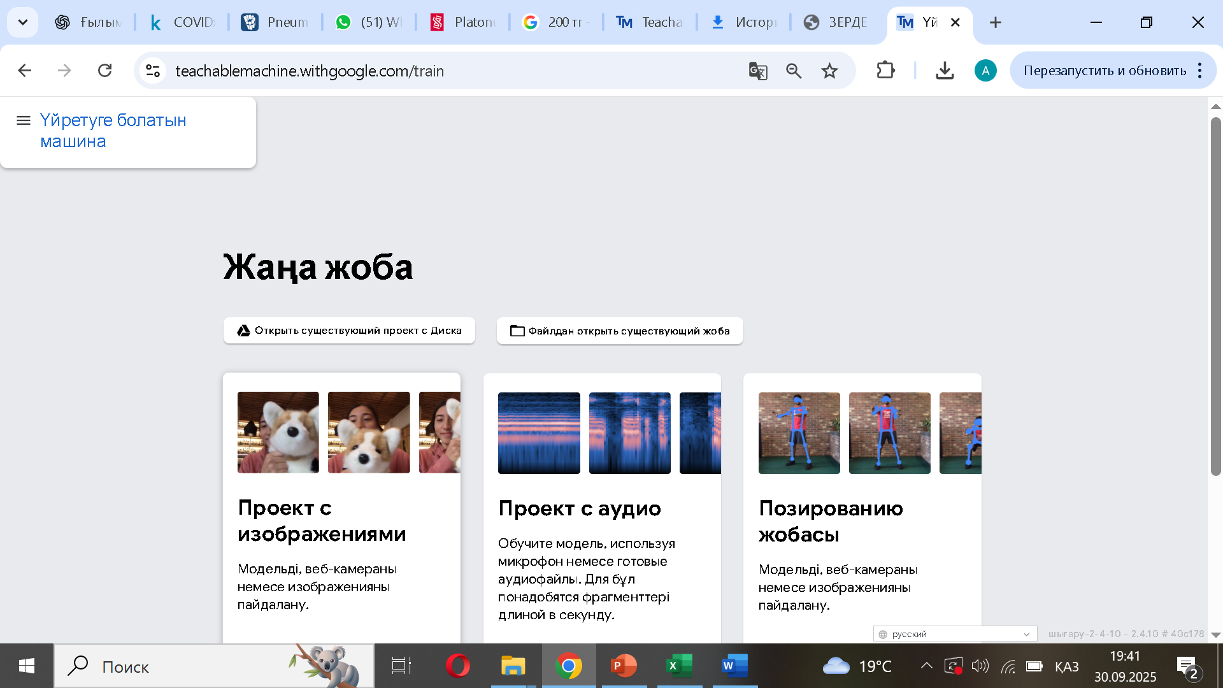Open the Chrome extensions puzzle icon
1223x688 pixels.
tap(885, 71)
